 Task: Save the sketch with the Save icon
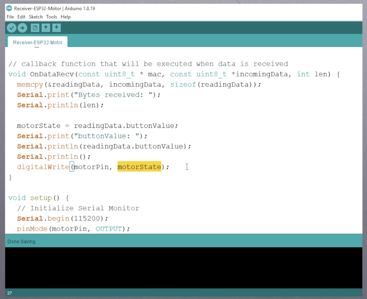click(x=57, y=28)
